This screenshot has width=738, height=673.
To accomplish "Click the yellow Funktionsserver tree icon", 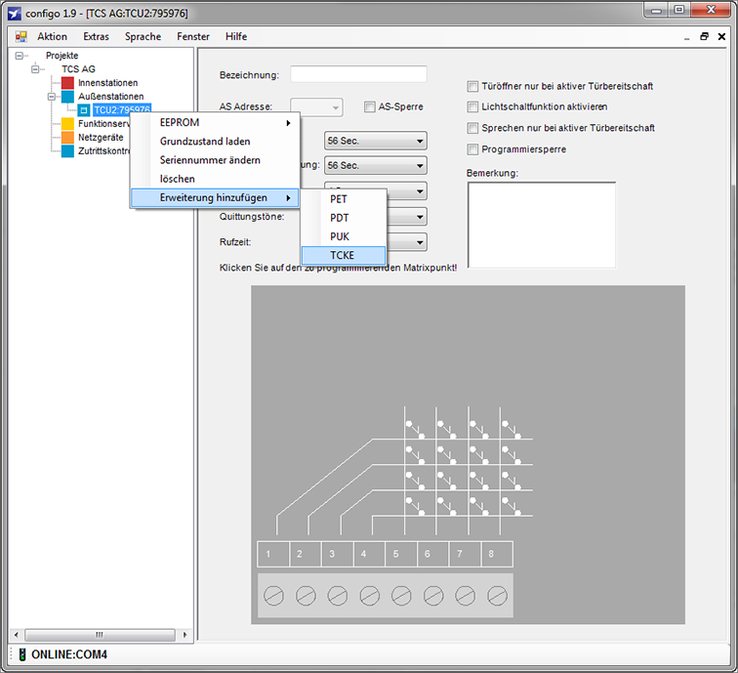I will pyautogui.click(x=67, y=124).
